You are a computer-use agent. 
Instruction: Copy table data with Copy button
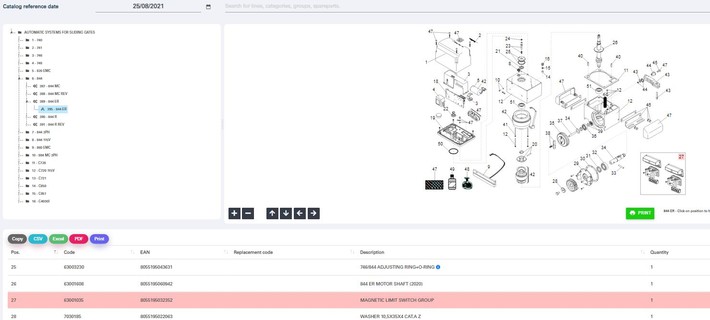point(17,239)
